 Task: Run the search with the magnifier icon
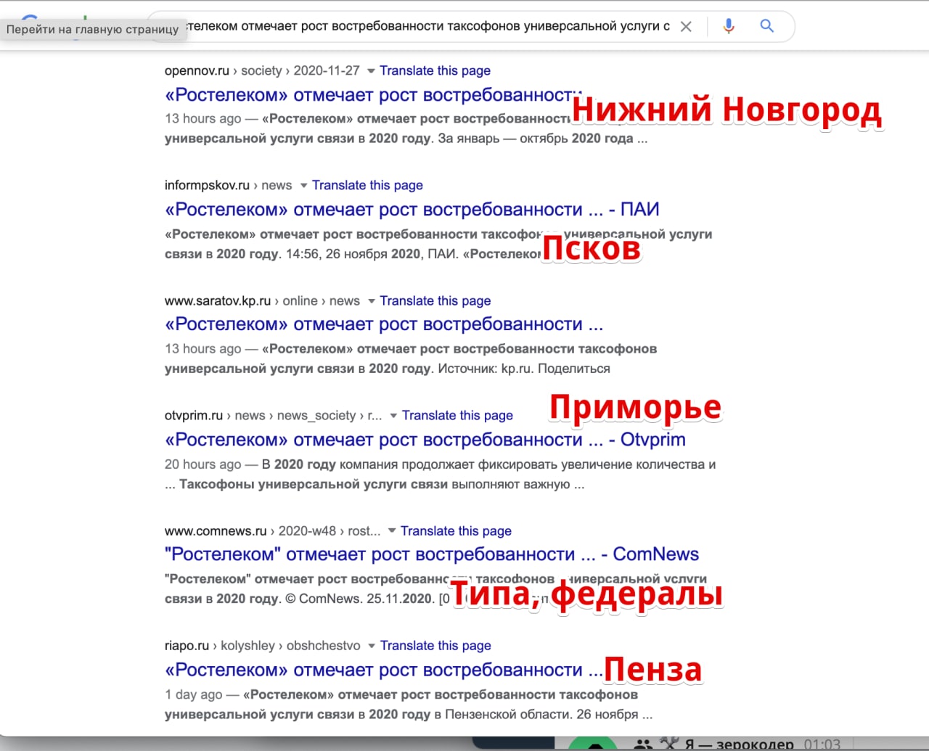tap(766, 26)
